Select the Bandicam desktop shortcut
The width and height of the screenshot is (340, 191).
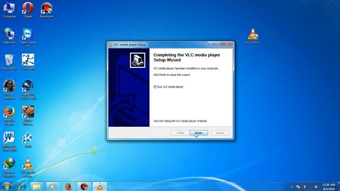coord(46,10)
